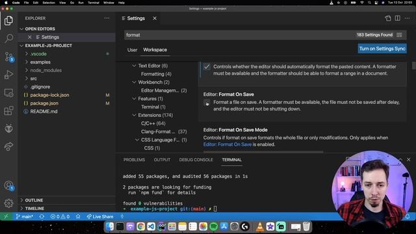Screen dimensions: 416x234
Task: Close the bottom terminal panel
Action: [x=409, y=160]
